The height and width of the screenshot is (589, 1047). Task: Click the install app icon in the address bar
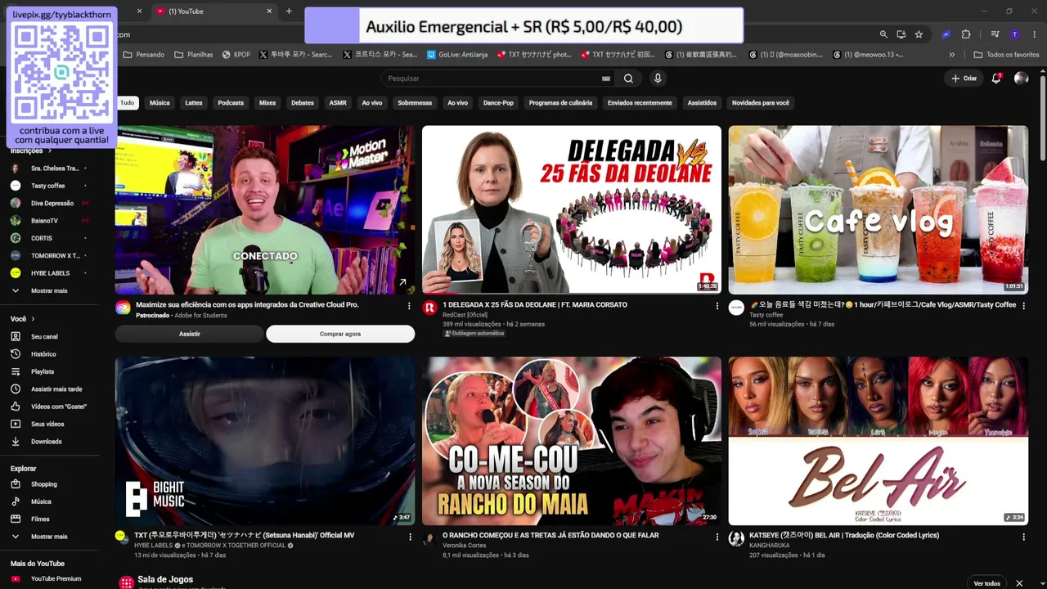tap(901, 34)
